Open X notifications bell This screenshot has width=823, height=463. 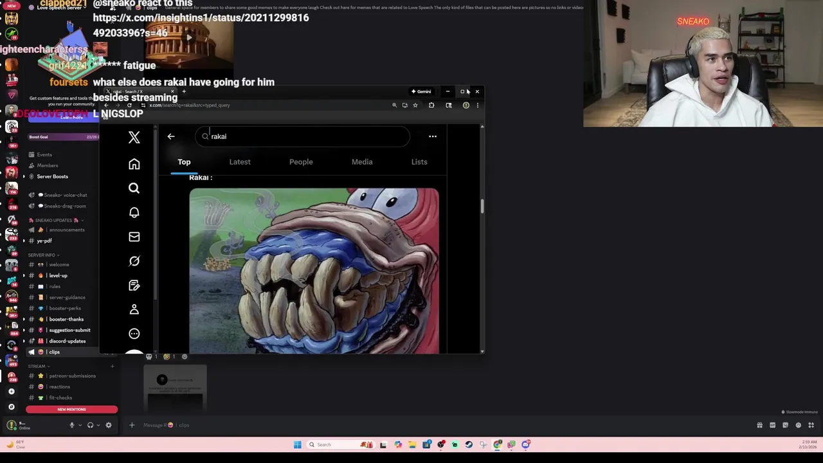click(134, 212)
